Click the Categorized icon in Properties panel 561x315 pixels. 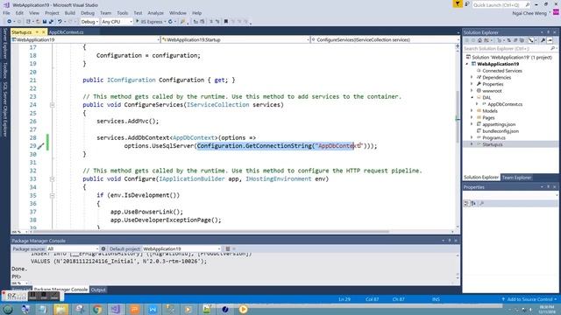click(x=466, y=203)
